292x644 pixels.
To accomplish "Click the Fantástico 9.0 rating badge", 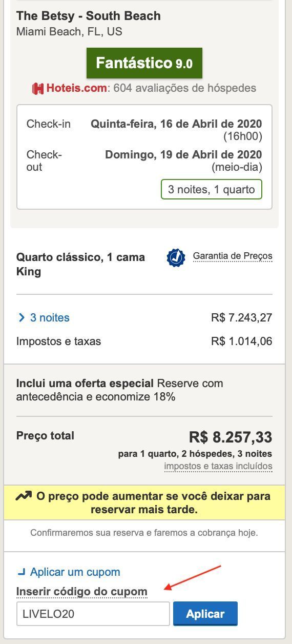I will pyautogui.click(x=144, y=63).
